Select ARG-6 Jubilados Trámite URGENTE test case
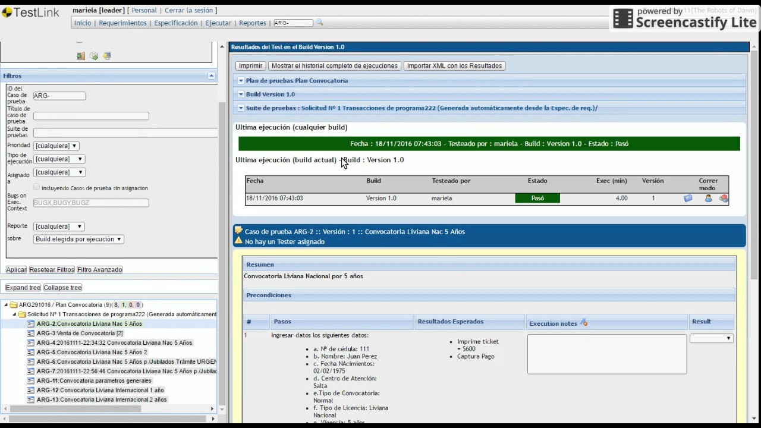 tap(127, 362)
